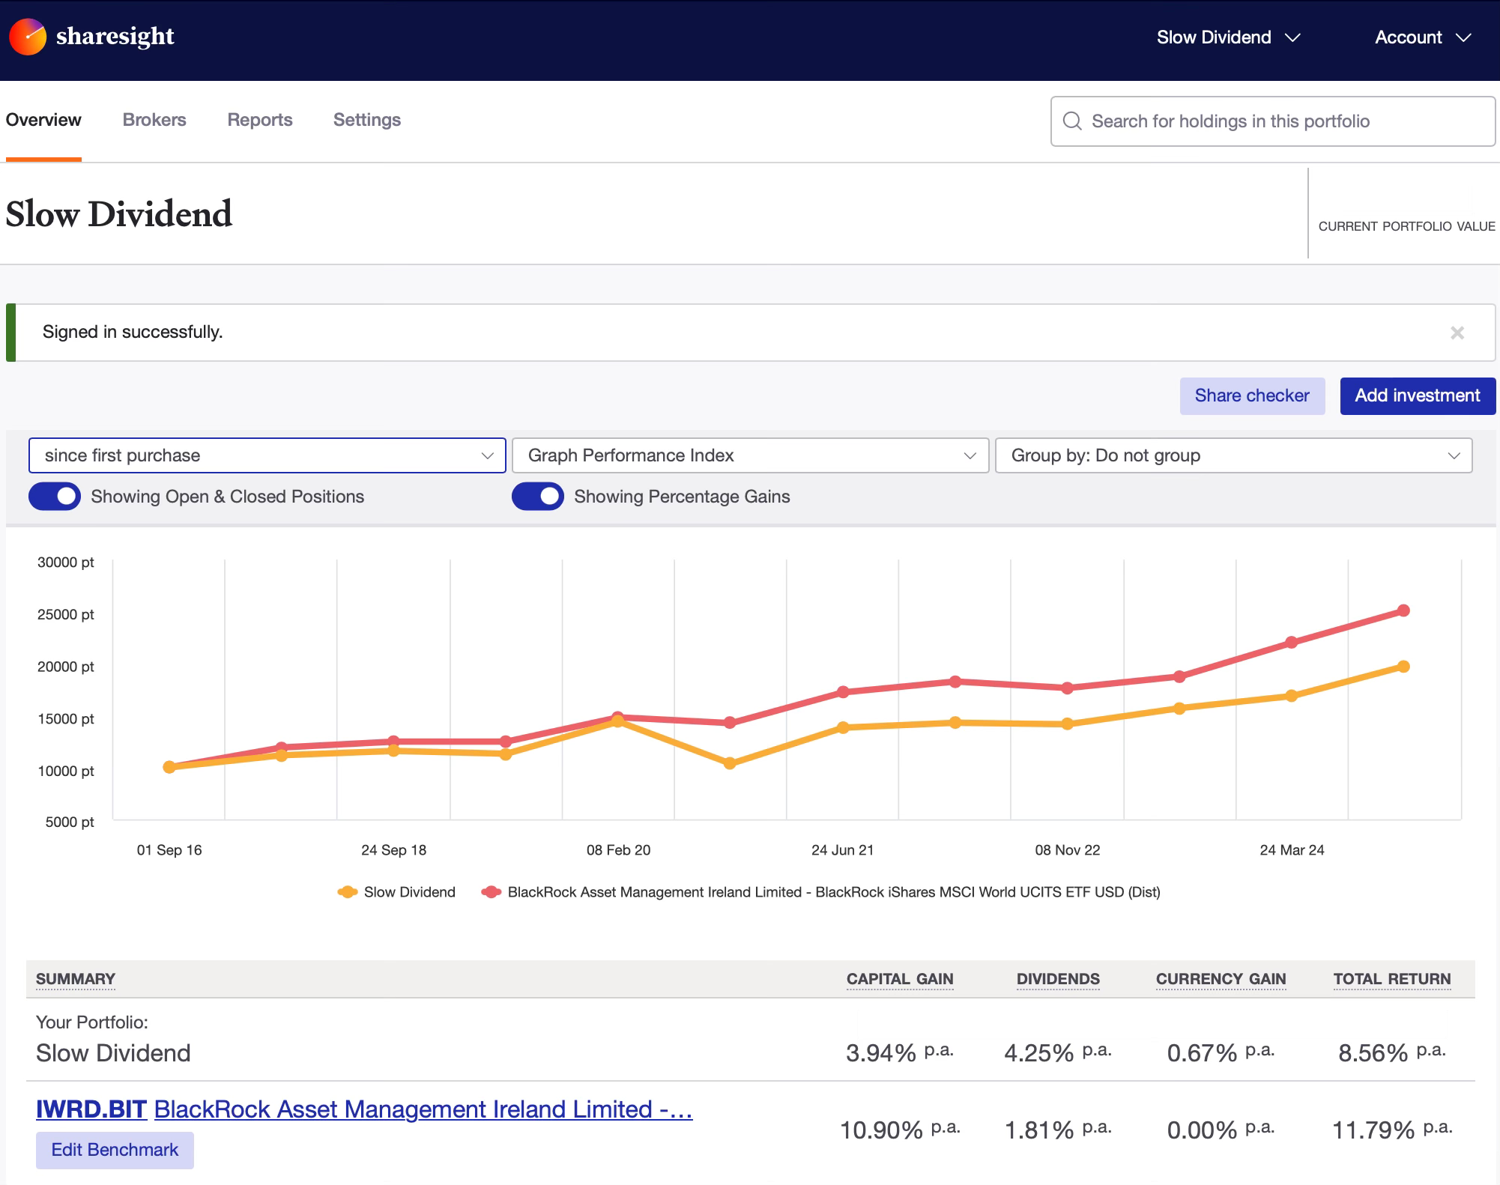
Task: Click the DIVIDENDS column header
Action: pos(1058,979)
